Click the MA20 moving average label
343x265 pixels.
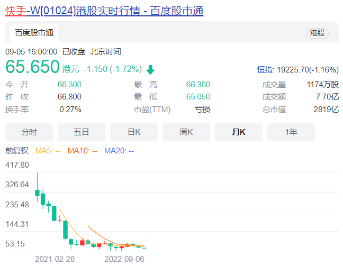[119, 151]
